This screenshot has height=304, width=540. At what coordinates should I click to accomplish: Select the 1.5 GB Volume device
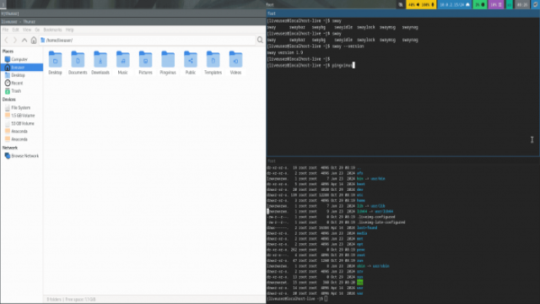(x=22, y=116)
